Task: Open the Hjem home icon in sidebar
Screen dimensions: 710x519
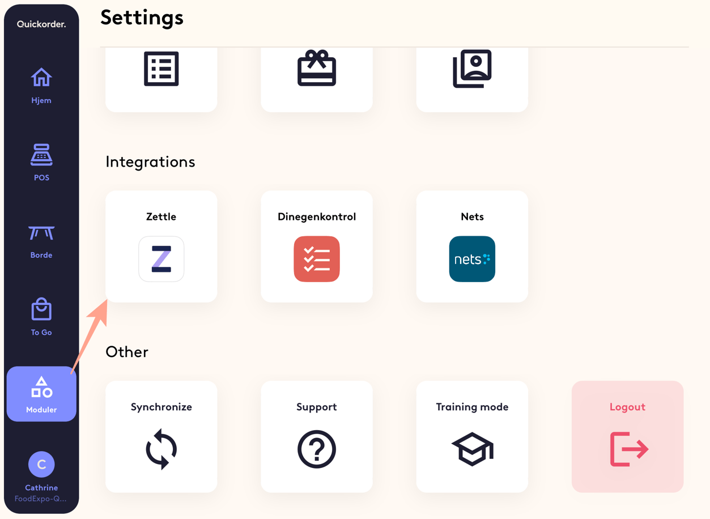Action: click(41, 76)
